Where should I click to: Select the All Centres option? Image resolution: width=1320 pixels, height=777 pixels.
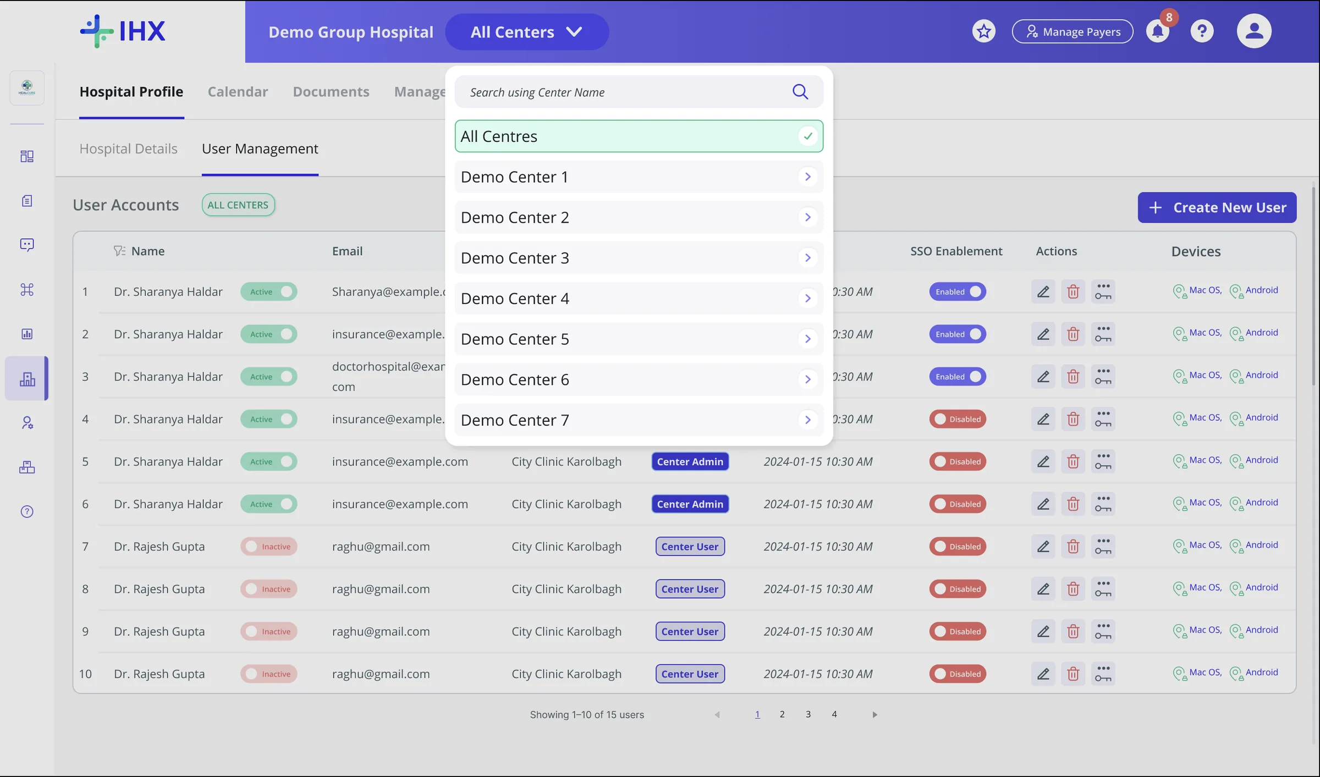pos(639,136)
